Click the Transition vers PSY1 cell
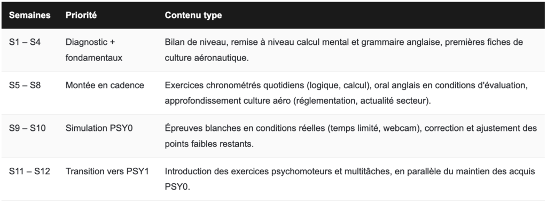Screen dimensions: 547x203 [107, 171]
